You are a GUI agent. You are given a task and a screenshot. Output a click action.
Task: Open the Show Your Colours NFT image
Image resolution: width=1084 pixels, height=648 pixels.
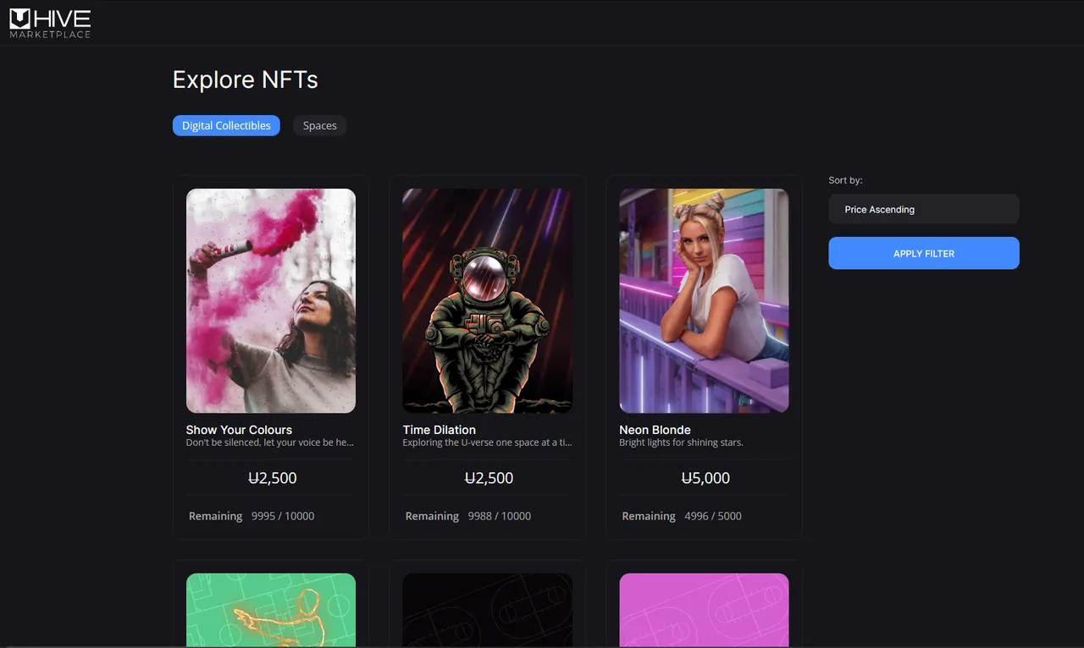(x=271, y=300)
